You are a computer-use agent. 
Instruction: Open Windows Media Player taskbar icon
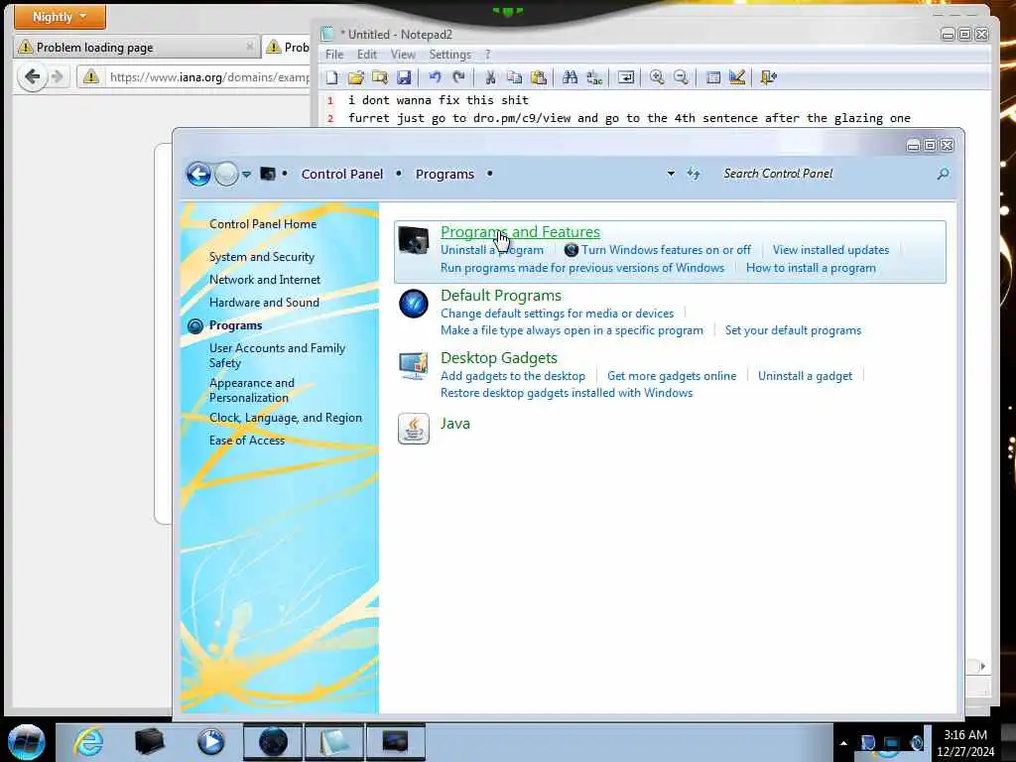point(210,742)
